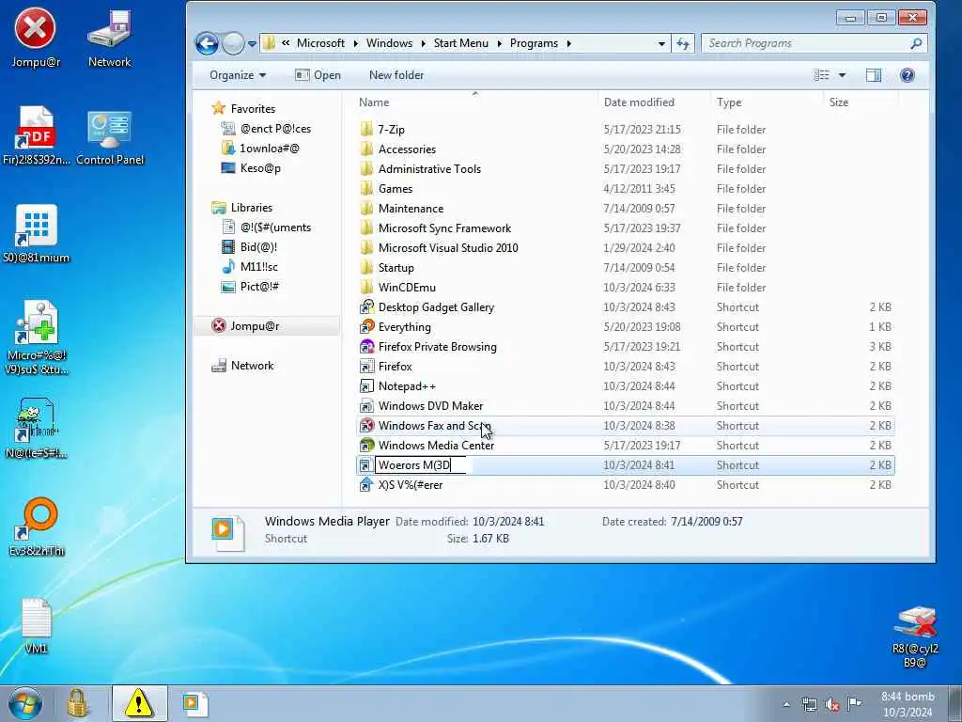Select the 7-Zip folder icon

click(366, 129)
